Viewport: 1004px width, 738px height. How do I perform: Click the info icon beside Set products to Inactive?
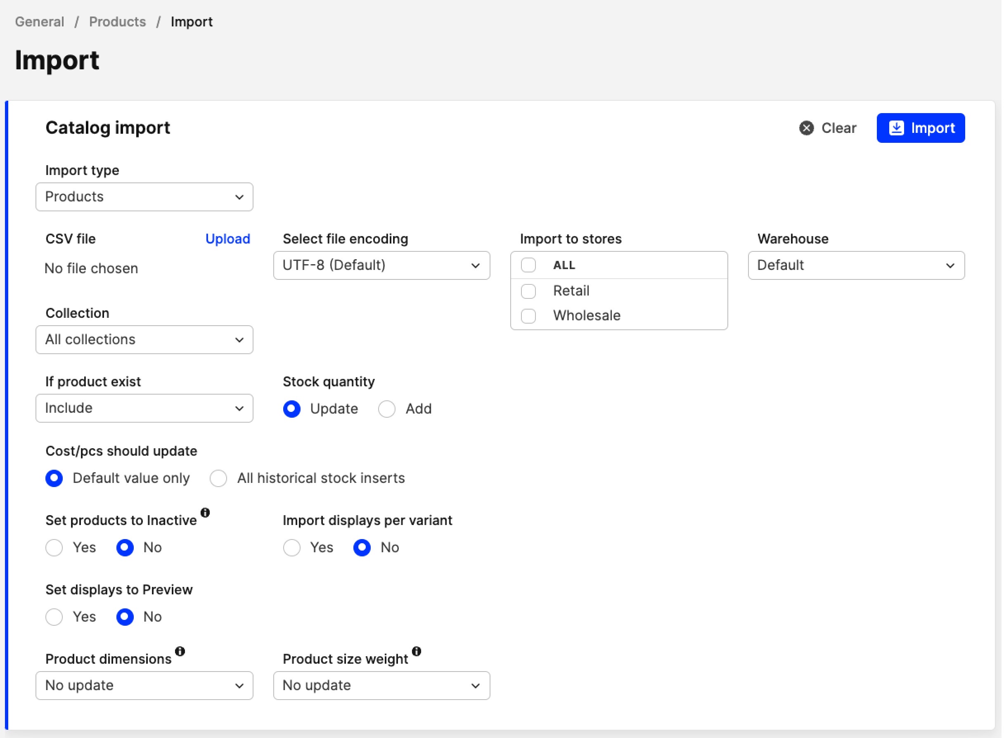coord(206,513)
